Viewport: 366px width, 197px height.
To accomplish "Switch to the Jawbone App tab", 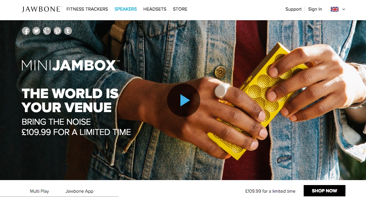I will click(79, 191).
